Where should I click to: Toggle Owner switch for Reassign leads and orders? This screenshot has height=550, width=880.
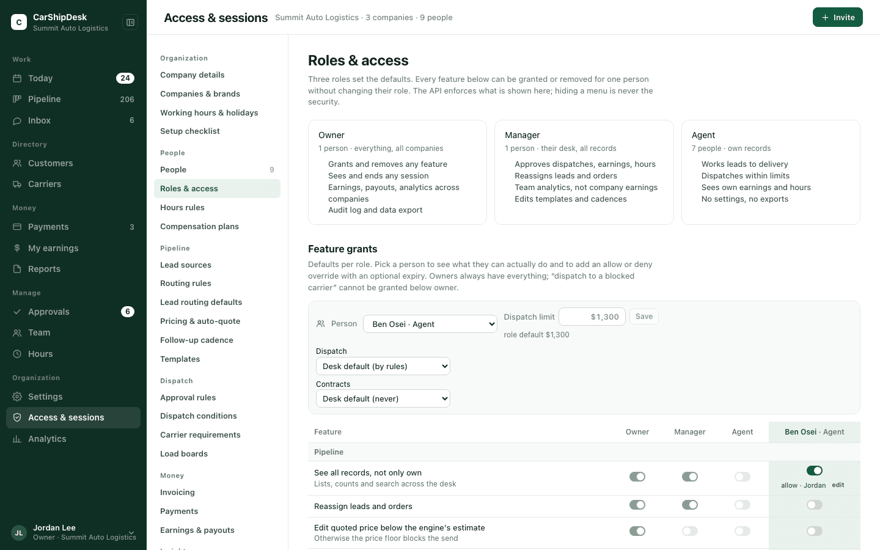pyautogui.click(x=637, y=505)
